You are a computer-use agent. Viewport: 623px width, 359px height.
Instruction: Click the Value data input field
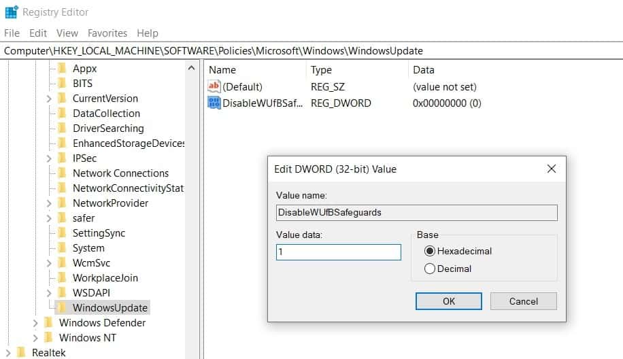(339, 252)
